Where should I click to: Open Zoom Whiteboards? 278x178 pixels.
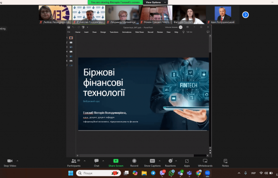(205, 163)
